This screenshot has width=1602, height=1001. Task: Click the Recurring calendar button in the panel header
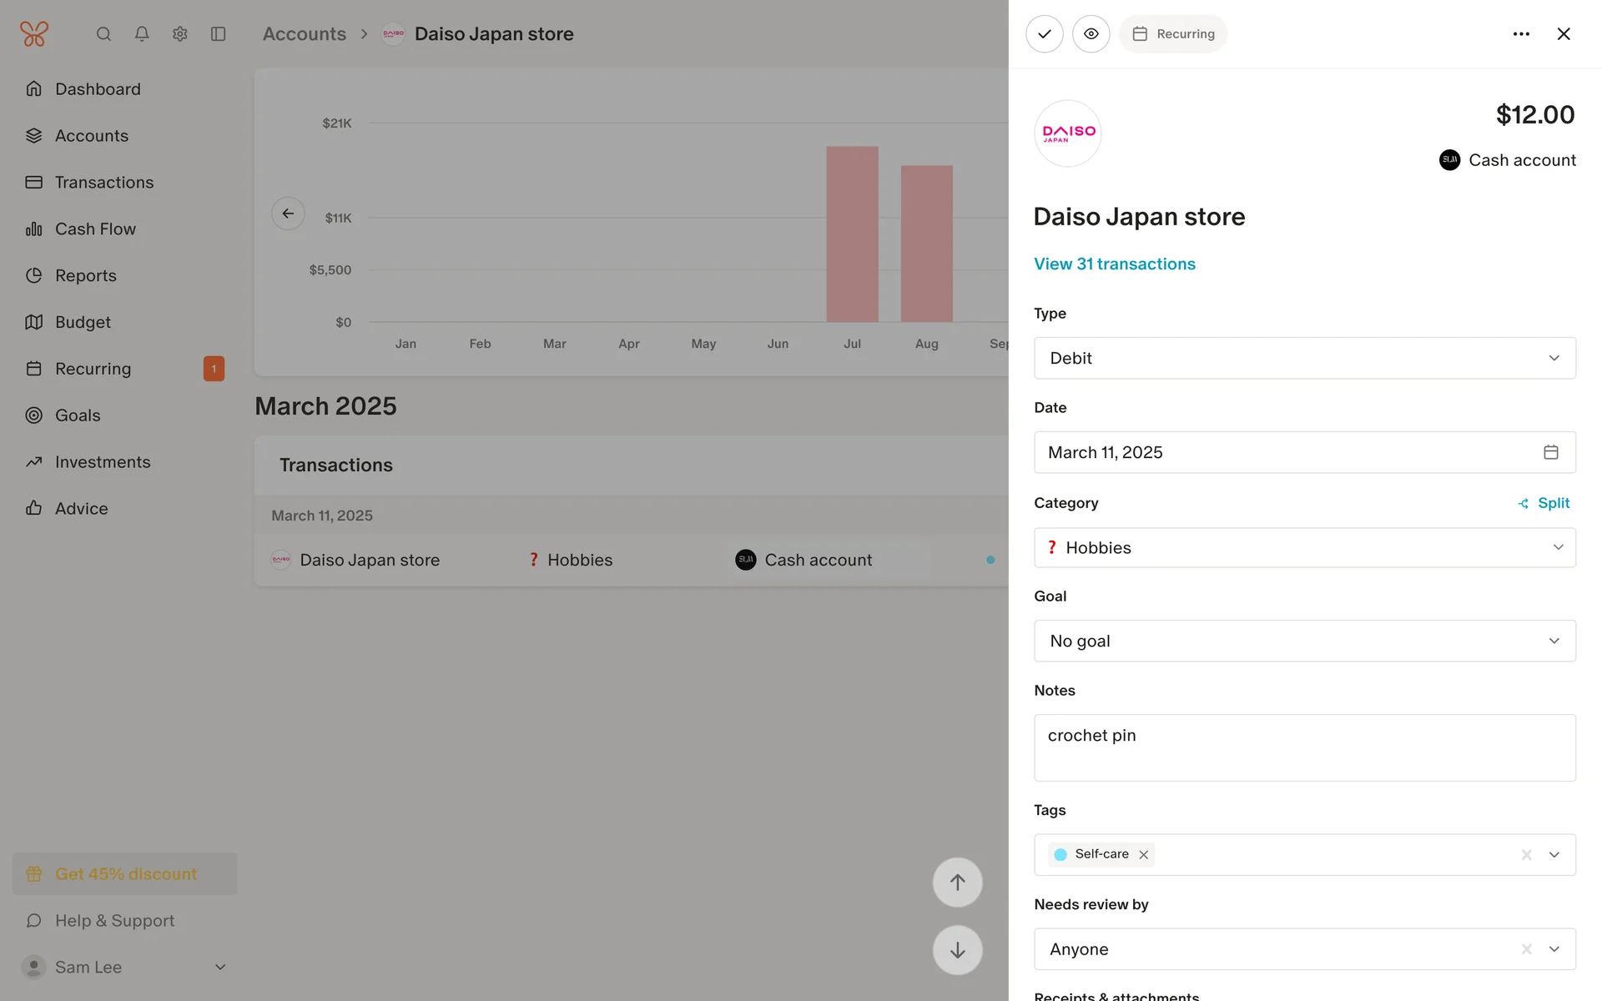(1173, 34)
